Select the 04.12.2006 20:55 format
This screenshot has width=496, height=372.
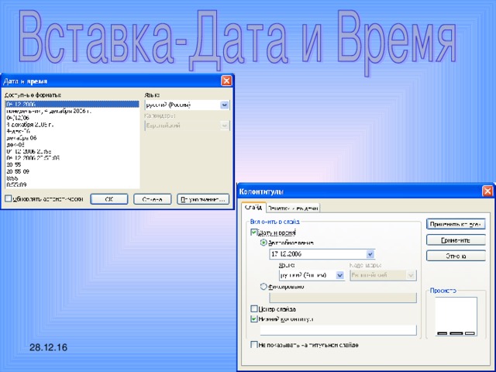(x=72, y=151)
